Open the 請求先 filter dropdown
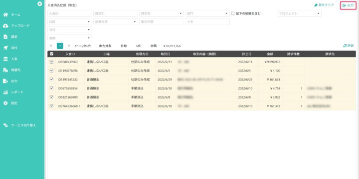359x179 pixels. 162,13
